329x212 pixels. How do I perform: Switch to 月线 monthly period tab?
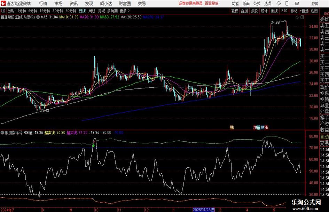click(101, 11)
